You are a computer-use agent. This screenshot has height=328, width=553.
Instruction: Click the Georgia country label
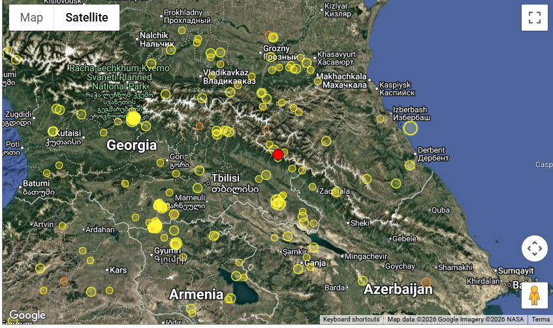click(132, 145)
